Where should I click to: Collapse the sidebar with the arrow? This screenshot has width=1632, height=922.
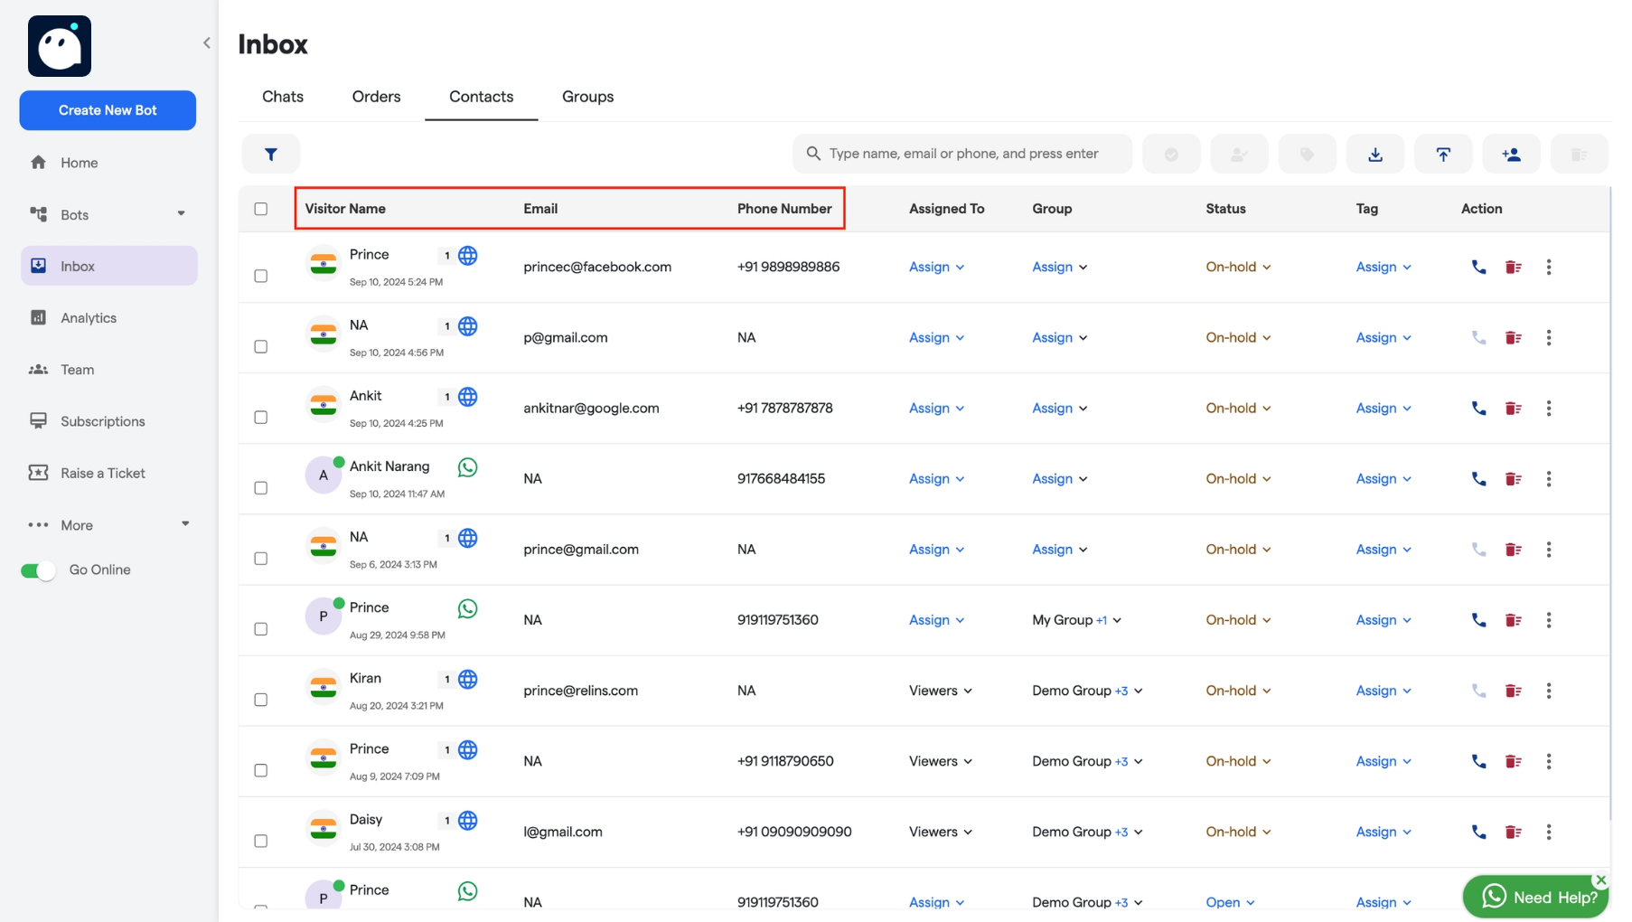(x=206, y=42)
